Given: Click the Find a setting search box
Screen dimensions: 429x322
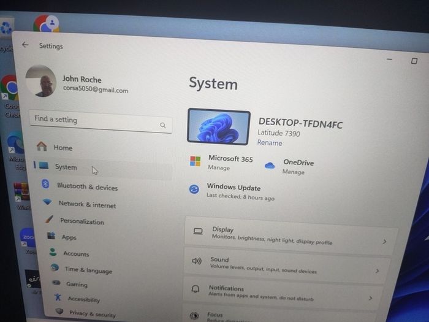Looking at the screenshot, I should [x=101, y=121].
